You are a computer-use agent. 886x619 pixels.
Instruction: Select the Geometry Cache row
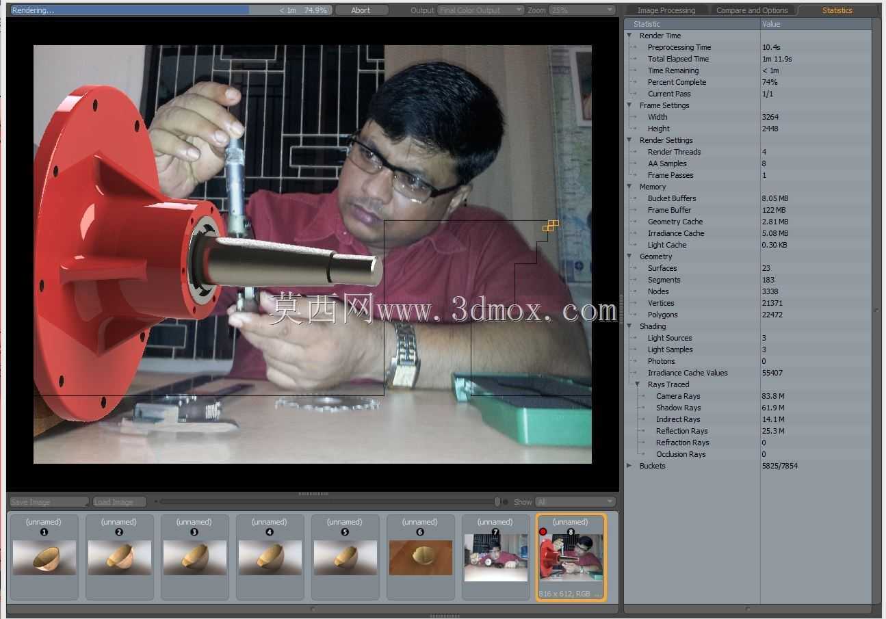pos(748,222)
